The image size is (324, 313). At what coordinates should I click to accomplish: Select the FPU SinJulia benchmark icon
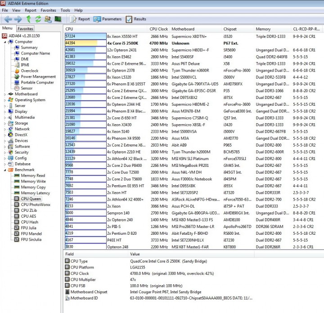[x=17, y=240]
